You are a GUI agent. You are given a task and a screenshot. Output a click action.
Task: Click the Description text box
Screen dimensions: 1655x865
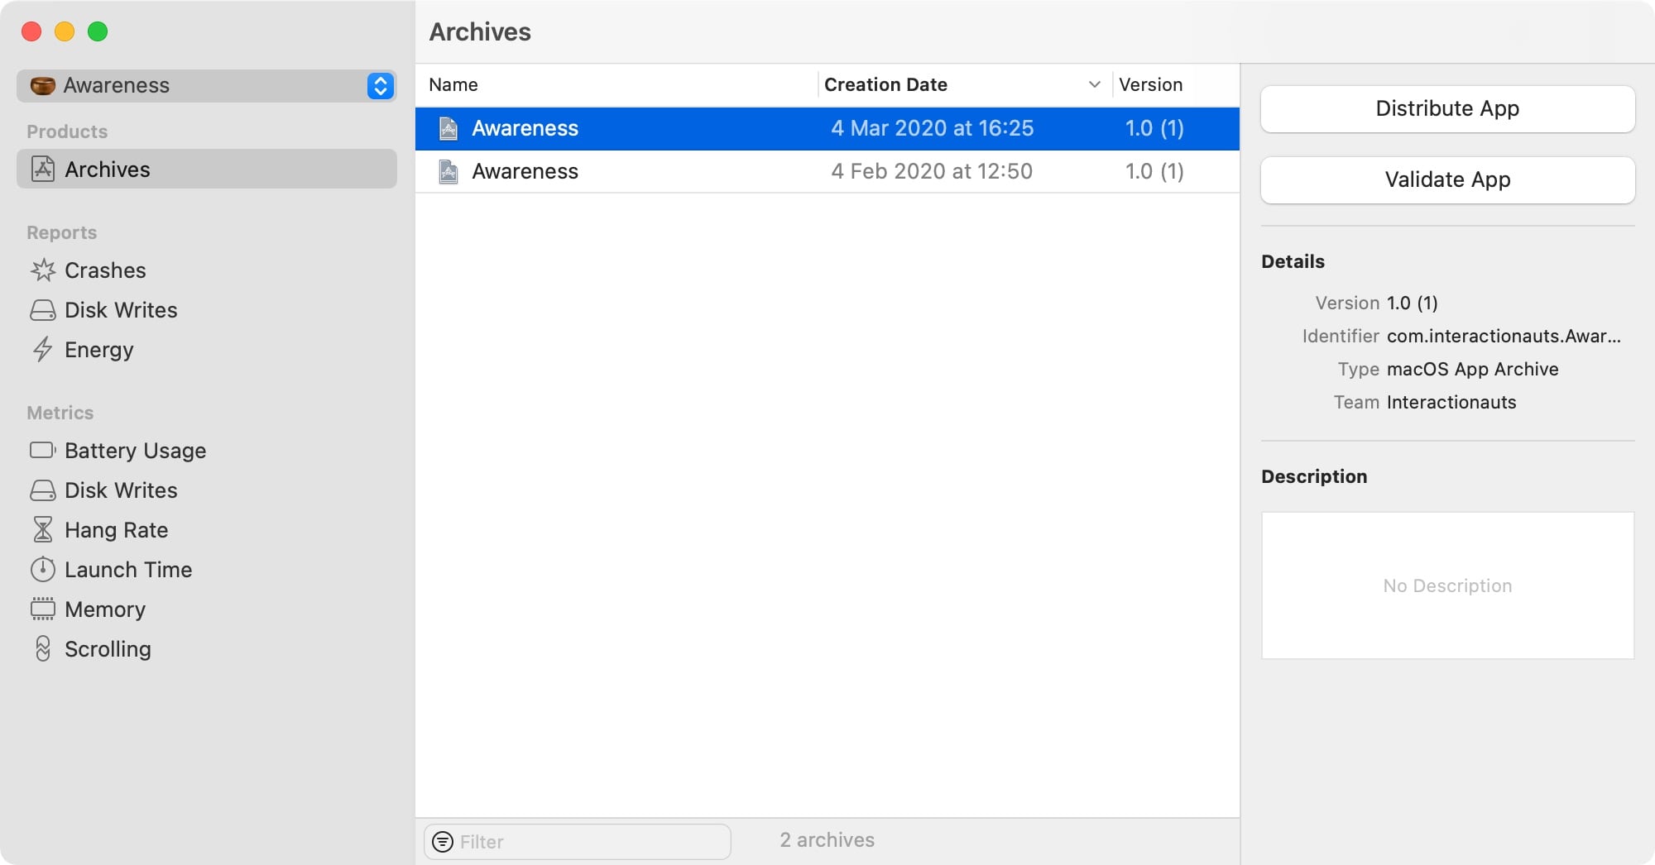pos(1447,585)
